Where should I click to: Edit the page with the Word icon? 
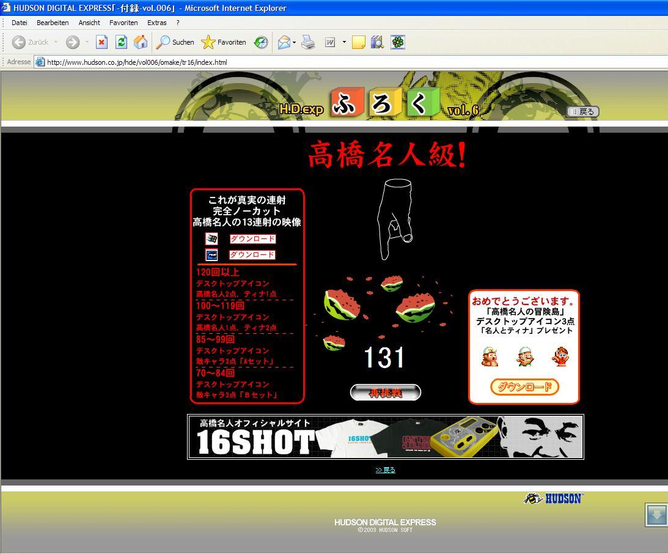coord(330,42)
